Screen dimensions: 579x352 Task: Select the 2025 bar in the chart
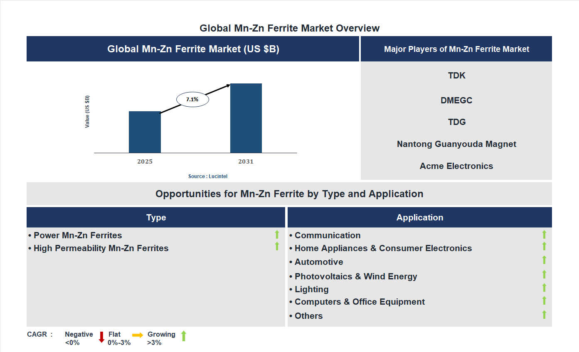click(145, 132)
